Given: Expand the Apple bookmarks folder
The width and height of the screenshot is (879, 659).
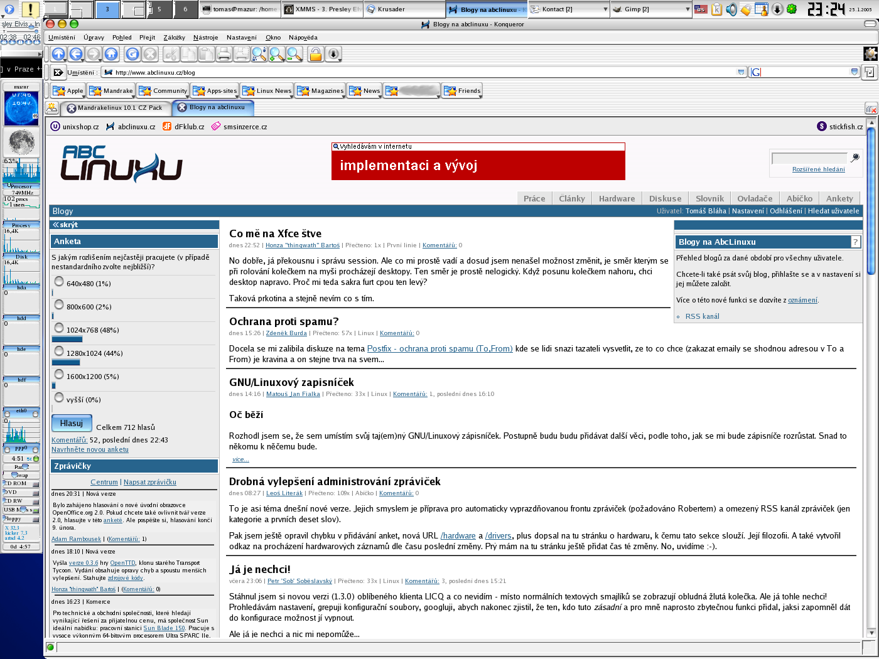Looking at the screenshot, I should pos(68,91).
